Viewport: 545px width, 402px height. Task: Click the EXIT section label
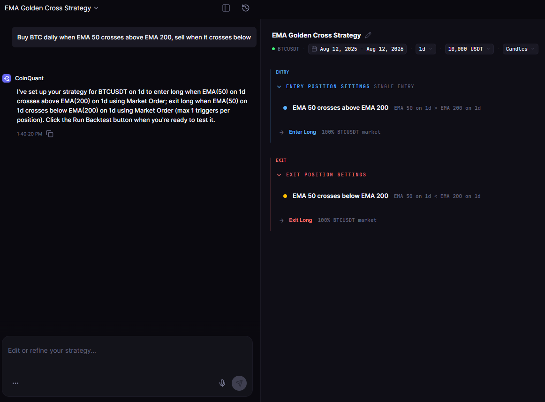[x=281, y=160]
